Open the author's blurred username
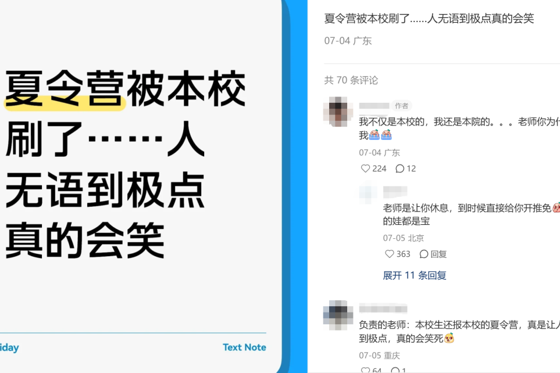 tap(374, 106)
